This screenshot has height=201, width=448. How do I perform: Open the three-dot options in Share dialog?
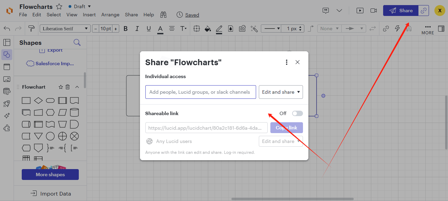tap(287, 62)
